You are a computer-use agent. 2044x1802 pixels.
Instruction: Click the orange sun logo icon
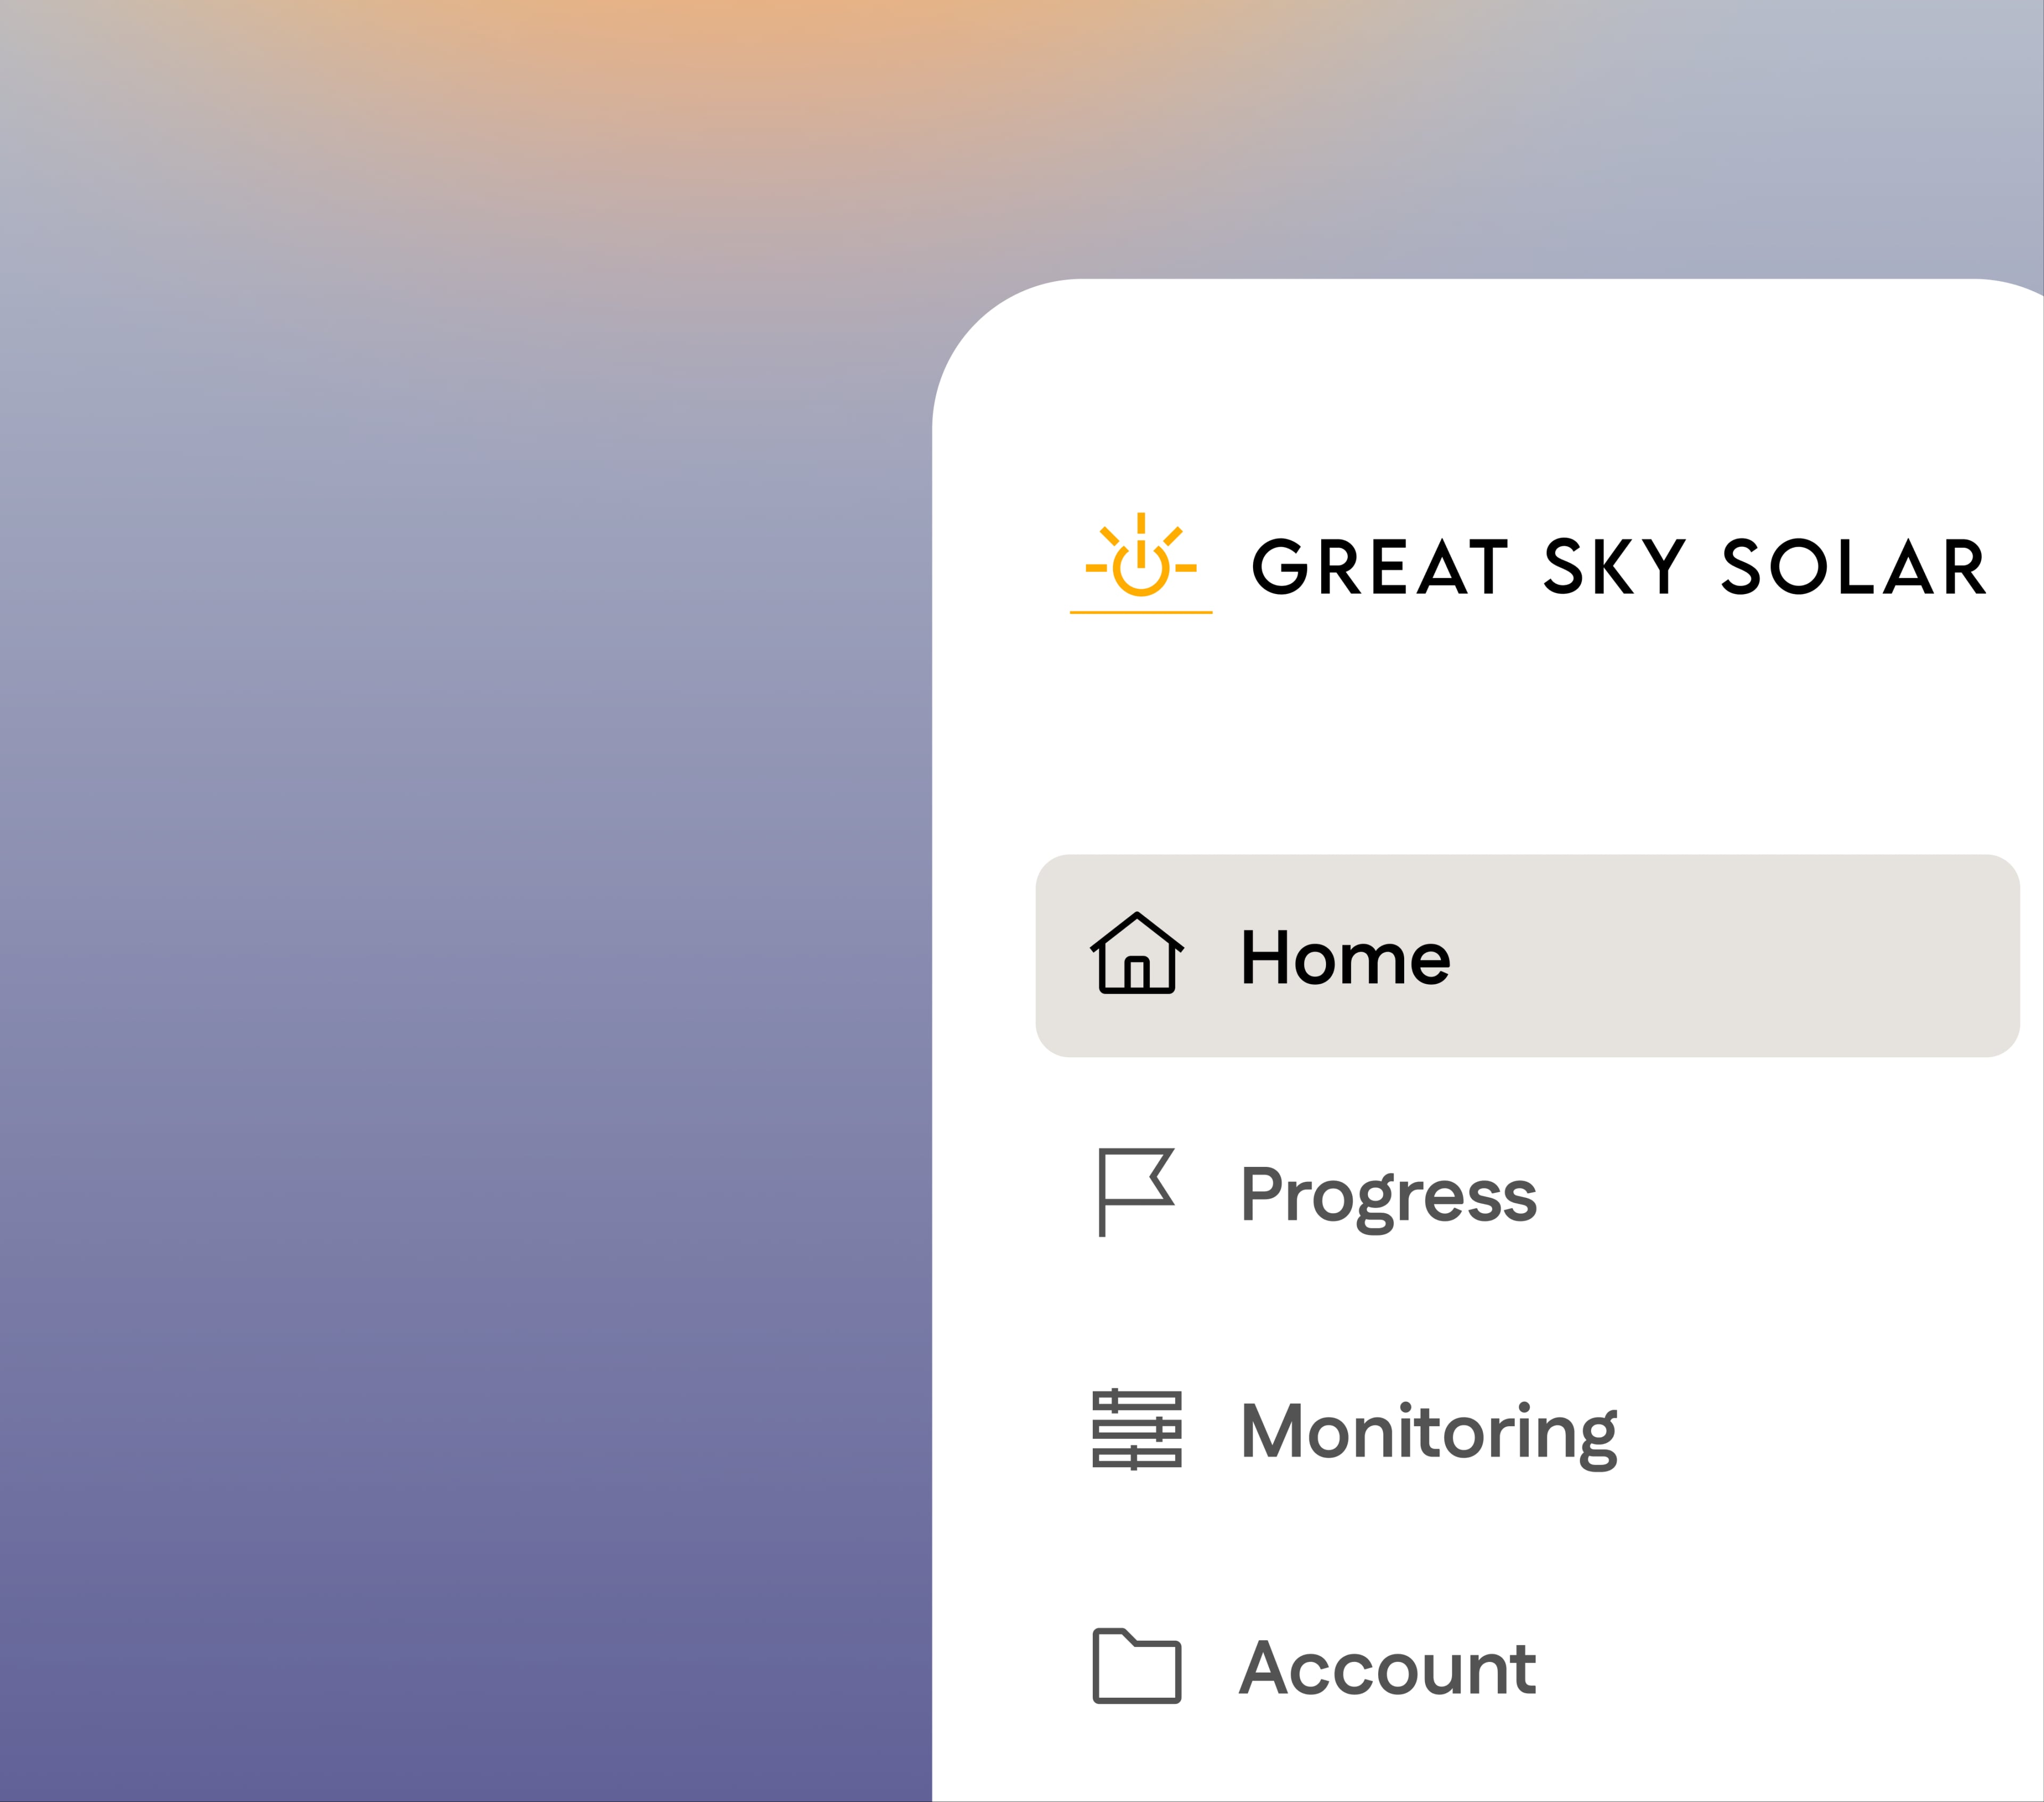pyautogui.click(x=1140, y=560)
